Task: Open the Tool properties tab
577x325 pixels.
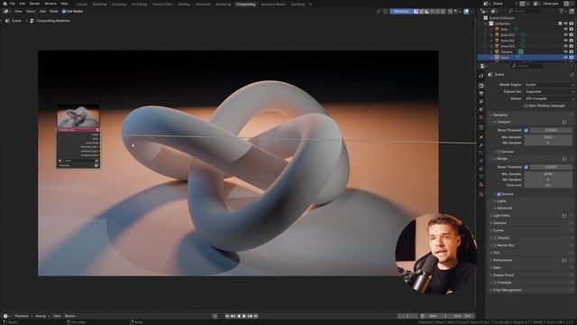Action: [481, 76]
